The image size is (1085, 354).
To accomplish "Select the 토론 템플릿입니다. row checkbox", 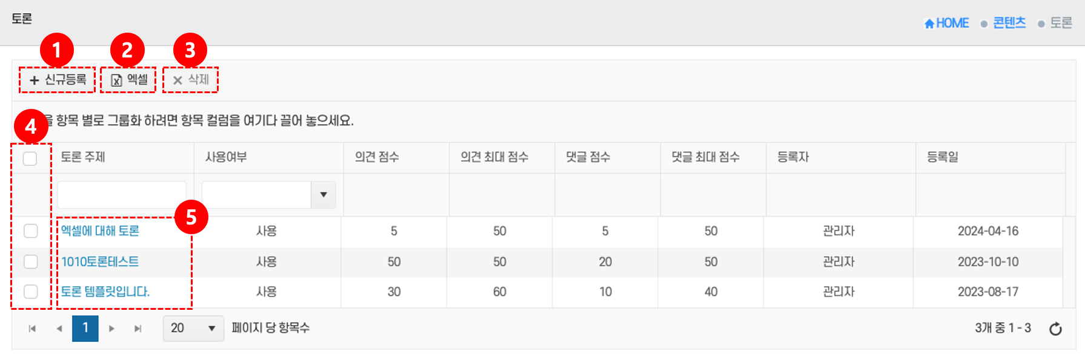I will 30,292.
